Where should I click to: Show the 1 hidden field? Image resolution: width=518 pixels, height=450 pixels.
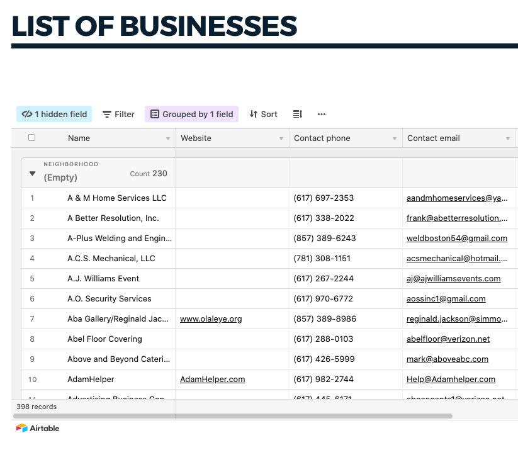point(54,114)
